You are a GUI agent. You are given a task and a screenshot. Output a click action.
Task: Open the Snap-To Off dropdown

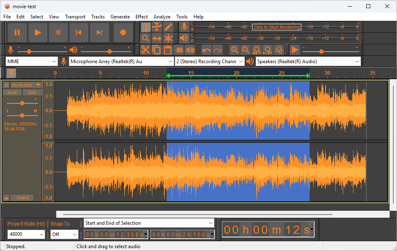point(64,234)
